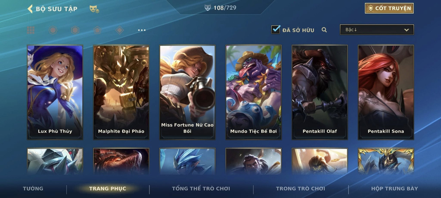Open the Trong Trò Chơi tab
This screenshot has height=198, width=441.
(x=300, y=188)
